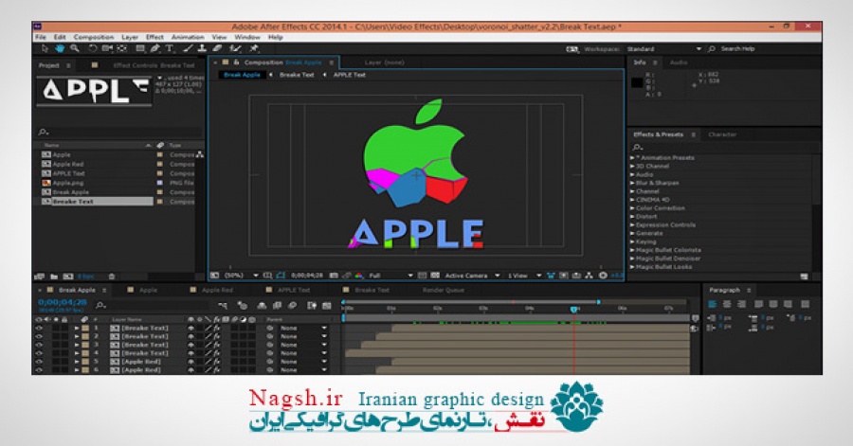The height and width of the screenshot is (446, 853).
Task: Click the Take Snapshot camera icon in viewer
Action: [334, 276]
